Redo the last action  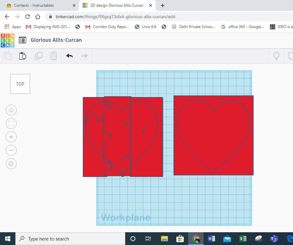pyautogui.click(x=84, y=56)
